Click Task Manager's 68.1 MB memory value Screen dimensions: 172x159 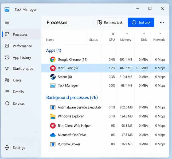(127, 85)
